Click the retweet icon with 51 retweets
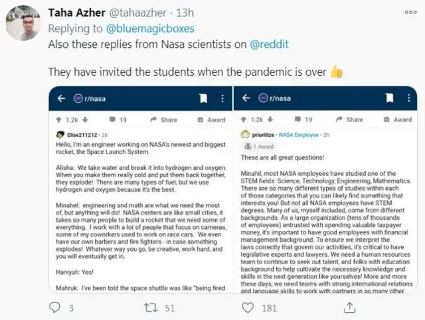 [x=150, y=307]
